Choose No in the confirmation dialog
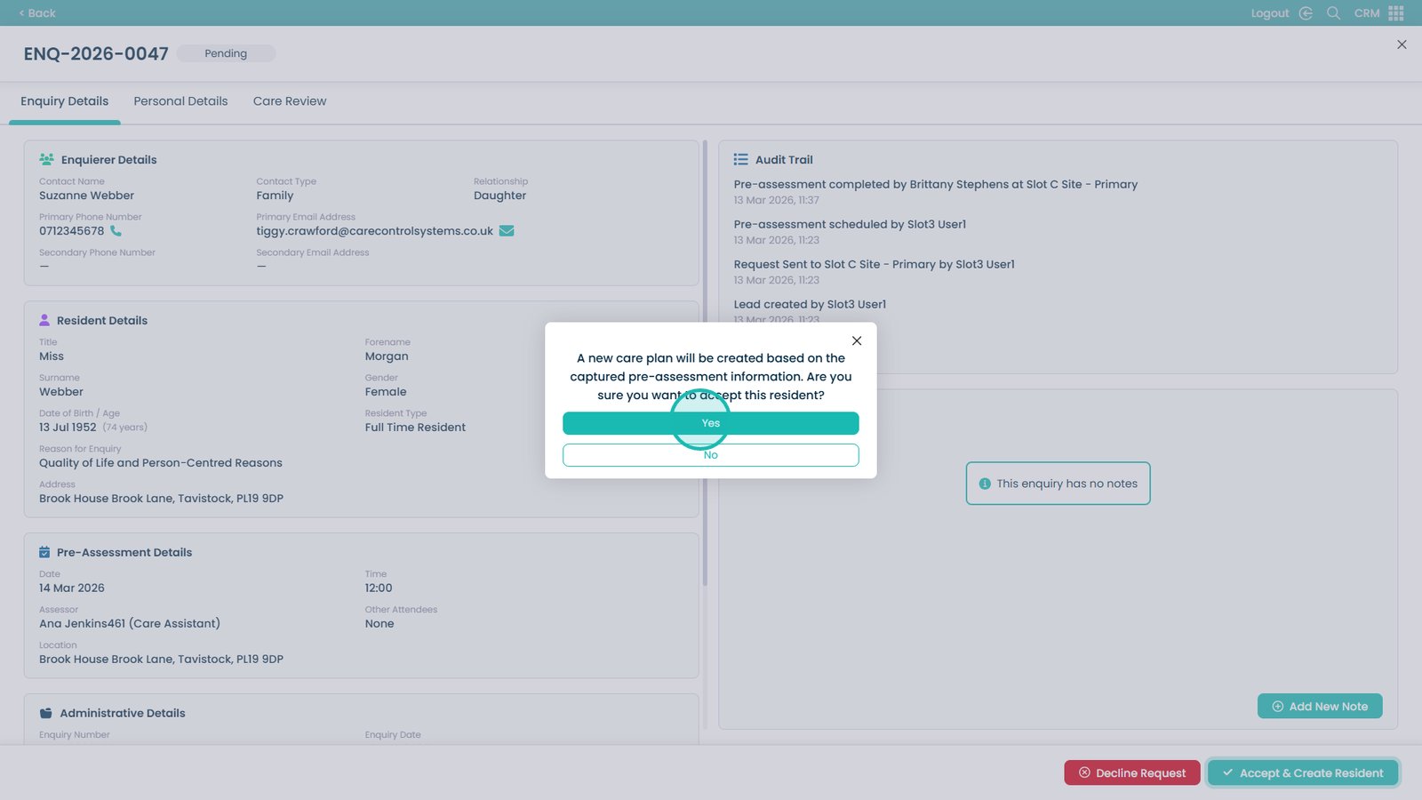Viewport: 1422px width, 800px height. tap(710, 455)
